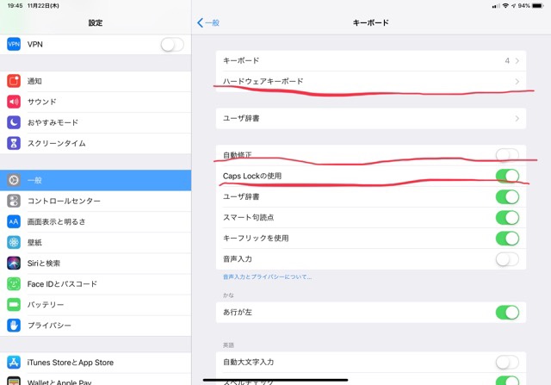Tap the Siriと検索 icon
551x385 pixels.
tap(14, 263)
